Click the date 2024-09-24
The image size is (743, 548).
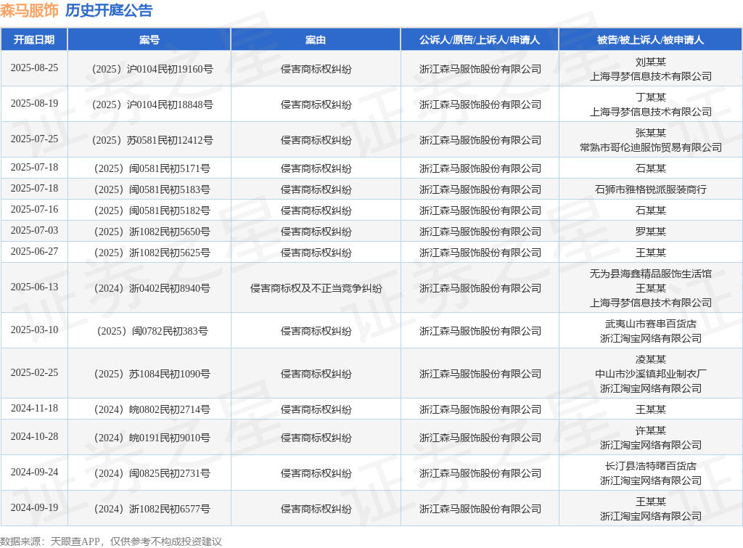34,472
